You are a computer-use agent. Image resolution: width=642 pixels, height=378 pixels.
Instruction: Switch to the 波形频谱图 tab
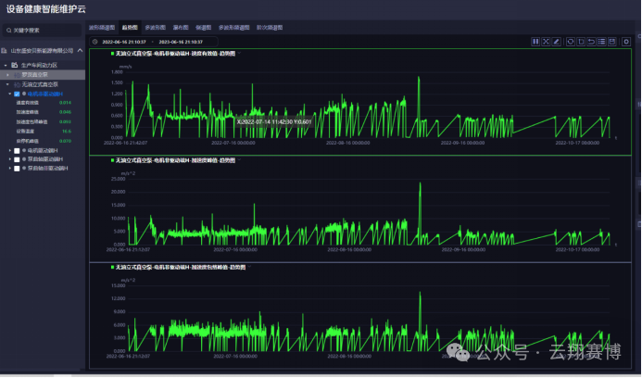[102, 28]
